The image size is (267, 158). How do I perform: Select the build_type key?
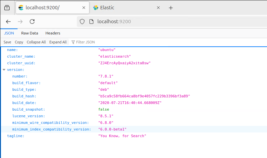[x=24, y=90]
